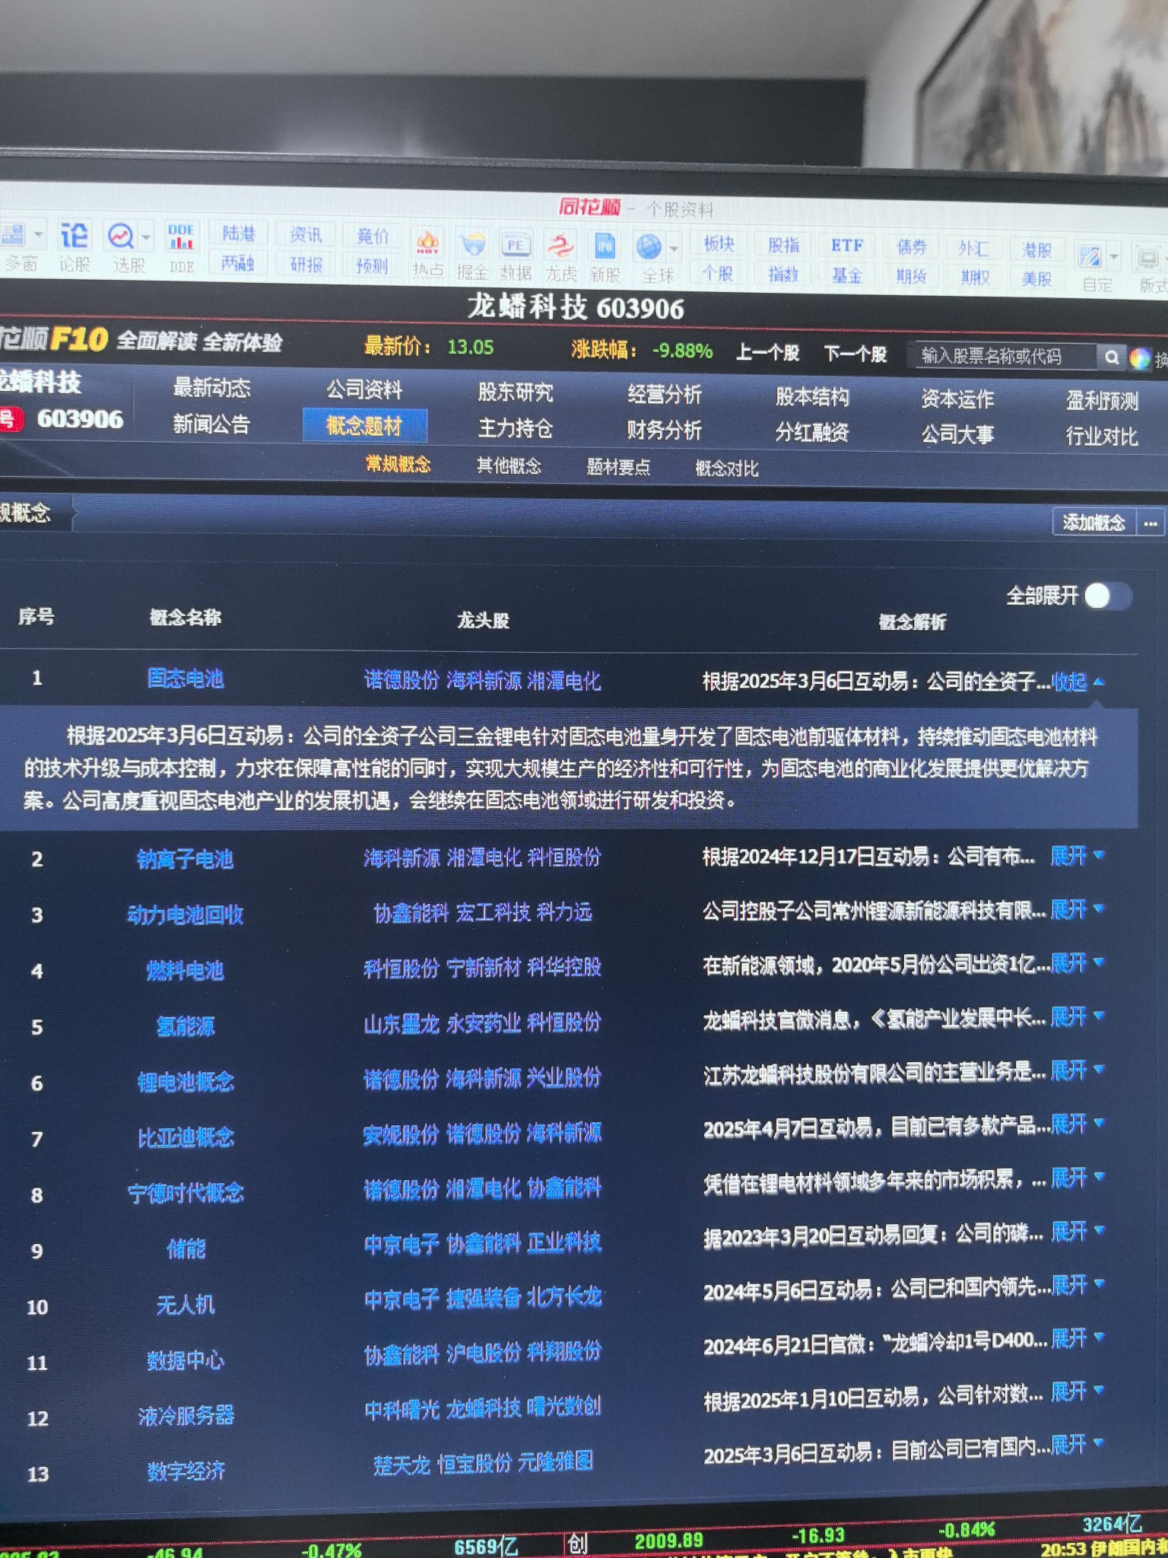Viewport: 1168px width, 1558px height.
Task: Click 两融 in the toolbar
Action: [x=237, y=263]
